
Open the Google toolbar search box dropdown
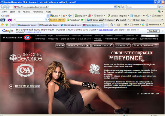(x=48, y=16)
